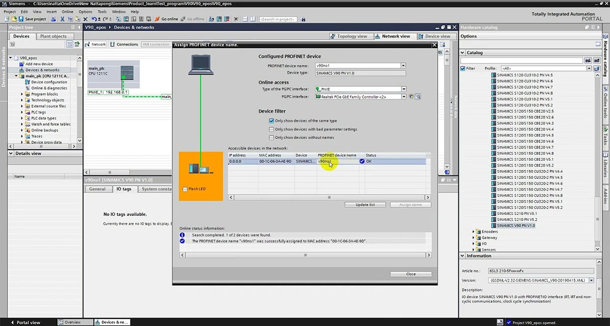This screenshot has height=326, width=610.
Task: Open the Tools menu
Action: pos(102,11)
